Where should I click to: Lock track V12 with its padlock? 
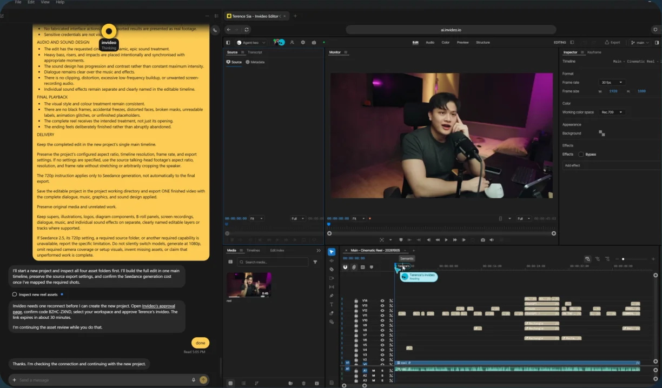pyautogui.click(x=356, y=310)
